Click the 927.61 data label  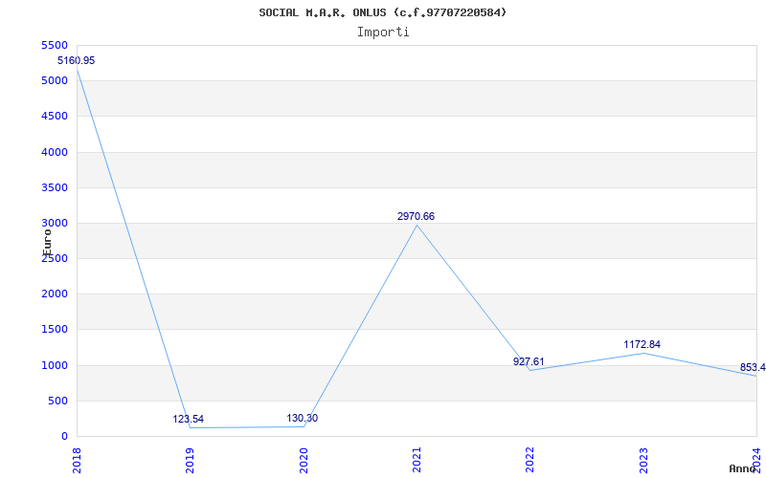coord(529,361)
